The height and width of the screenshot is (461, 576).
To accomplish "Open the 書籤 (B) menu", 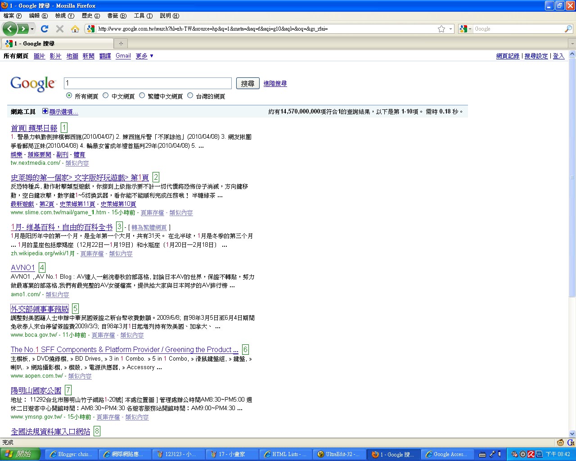I will (x=117, y=16).
